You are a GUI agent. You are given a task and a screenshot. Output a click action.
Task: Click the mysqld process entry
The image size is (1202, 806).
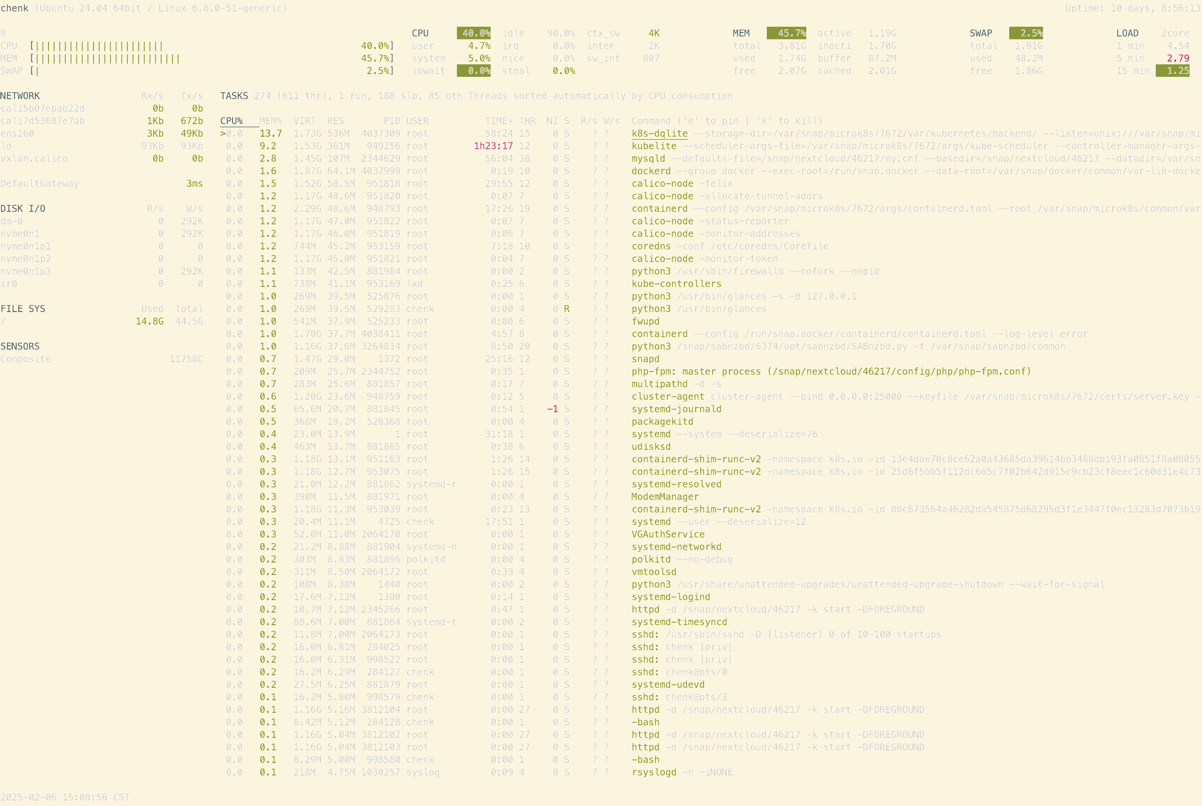click(x=648, y=158)
